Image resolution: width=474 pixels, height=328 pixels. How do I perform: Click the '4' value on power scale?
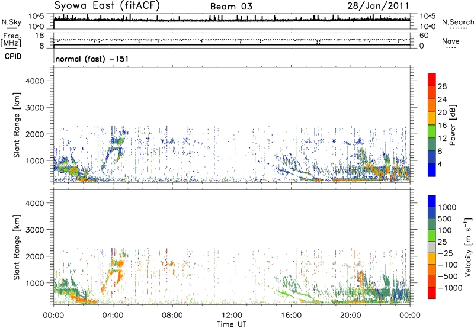[x=440, y=165]
